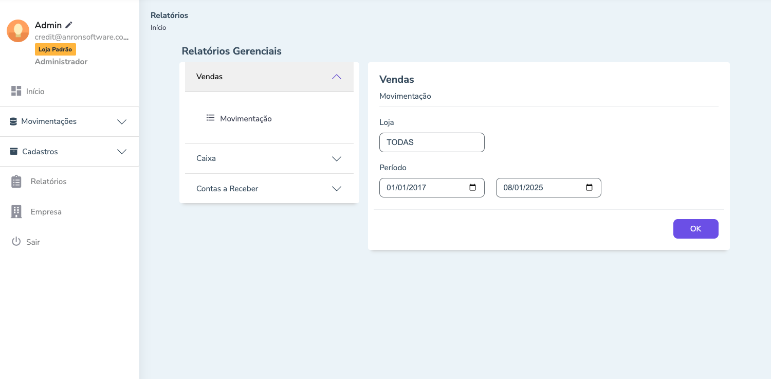Expand the Movimentações sidebar menu
The width and height of the screenshot is (771, 379).
click(x=122, y=122)
